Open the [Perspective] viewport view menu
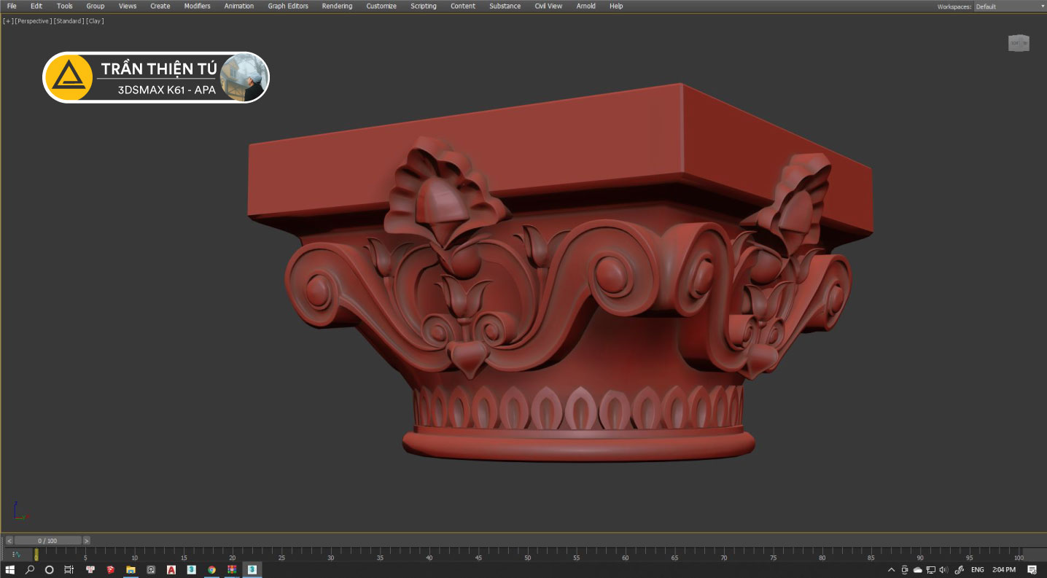The width and height of the screenshot is (1047, 578). (x=33, y=21)
